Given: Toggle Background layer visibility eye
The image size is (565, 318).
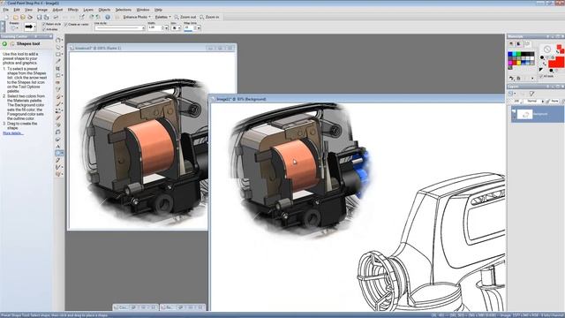Looking at the screenshot, I should pos(514,111).
